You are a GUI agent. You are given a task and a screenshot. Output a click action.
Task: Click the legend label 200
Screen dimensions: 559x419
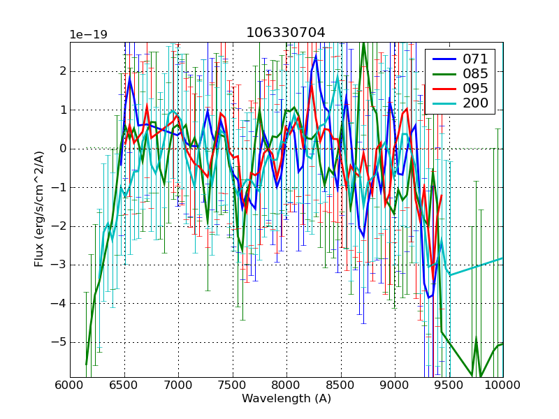click(477, 105)
